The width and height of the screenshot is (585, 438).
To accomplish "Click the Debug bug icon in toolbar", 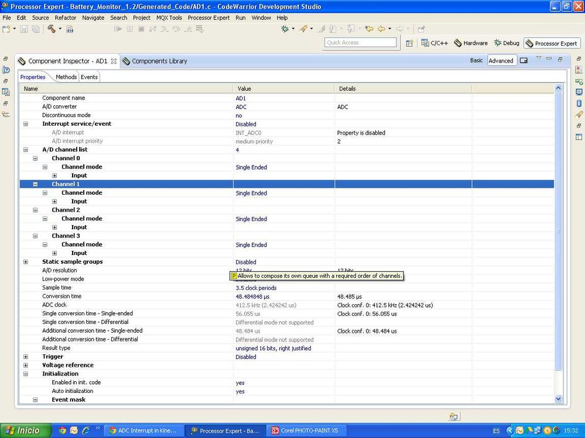I will pos(285,29).
